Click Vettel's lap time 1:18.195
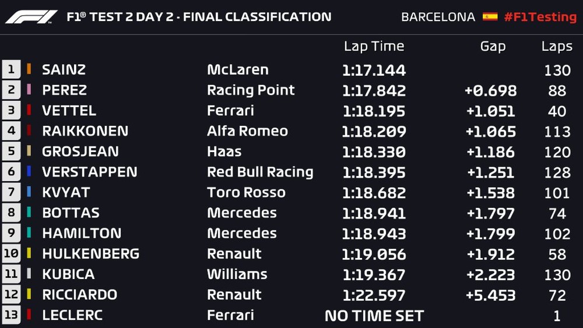This screenshot has height=328, width=583. tap(374, 111)
